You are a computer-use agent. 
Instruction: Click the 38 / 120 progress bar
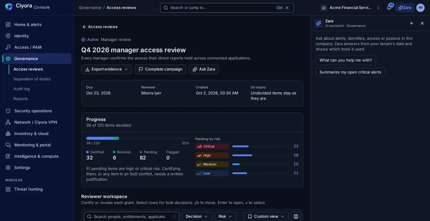coord(138,138)
